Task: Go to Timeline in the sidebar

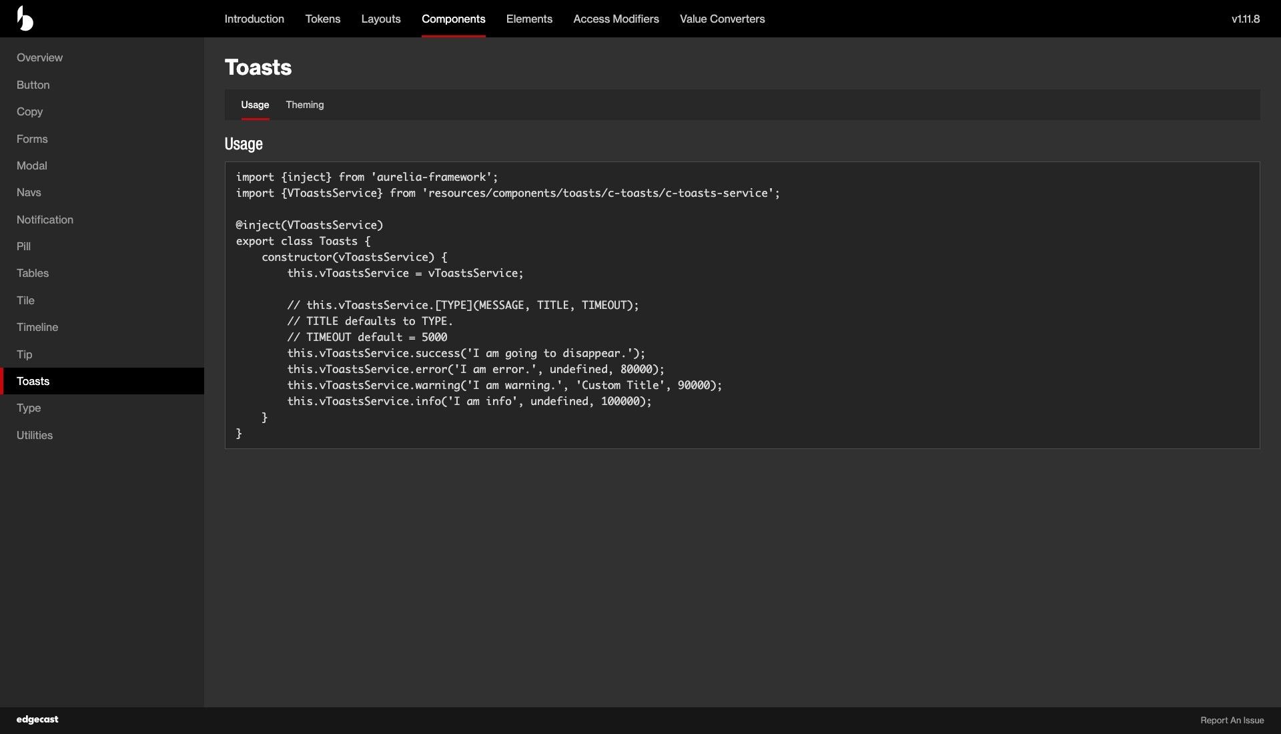Action: pyautogui.click(x=102, y=327)
